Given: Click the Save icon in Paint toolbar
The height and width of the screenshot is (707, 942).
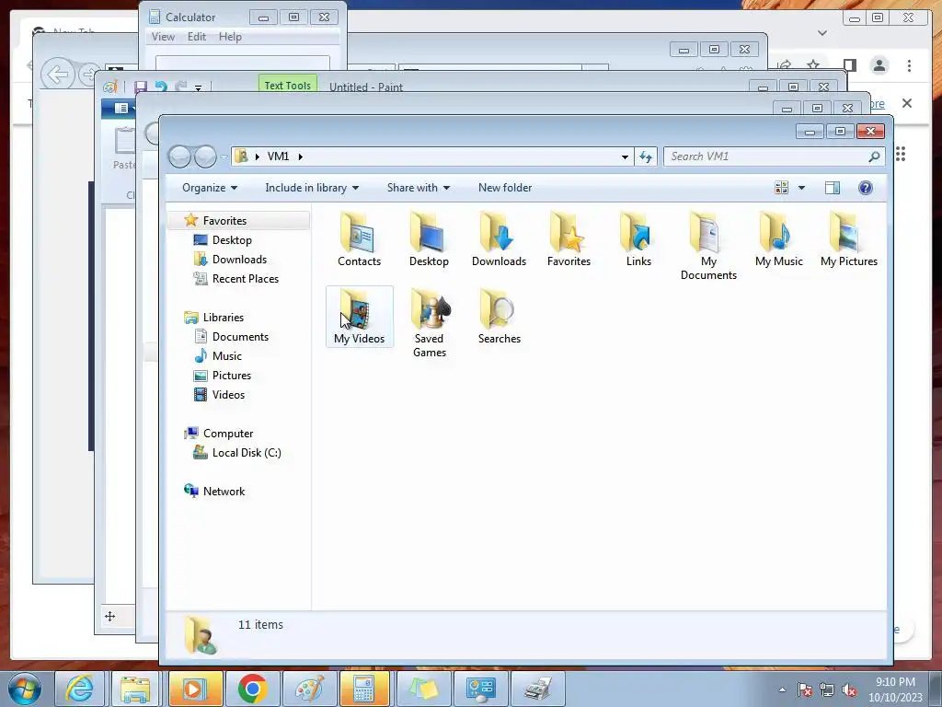Looking at the screenshot, I should tap(141, 87).
